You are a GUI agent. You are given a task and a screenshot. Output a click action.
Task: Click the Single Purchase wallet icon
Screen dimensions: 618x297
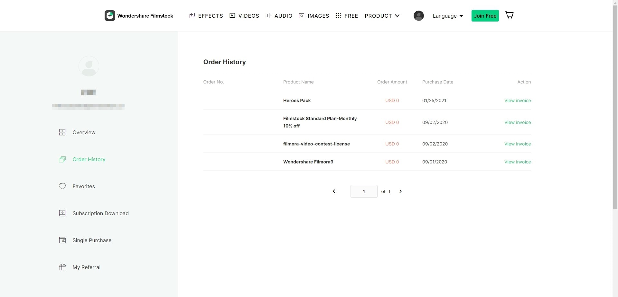point(62,240)
